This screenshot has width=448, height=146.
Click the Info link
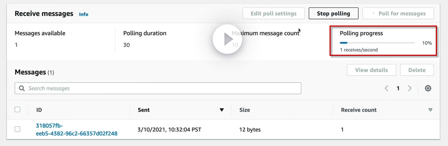[84, 14]
